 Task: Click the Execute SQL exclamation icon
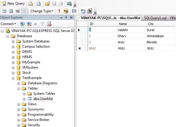pyautogui.click(x=59, y=11)
